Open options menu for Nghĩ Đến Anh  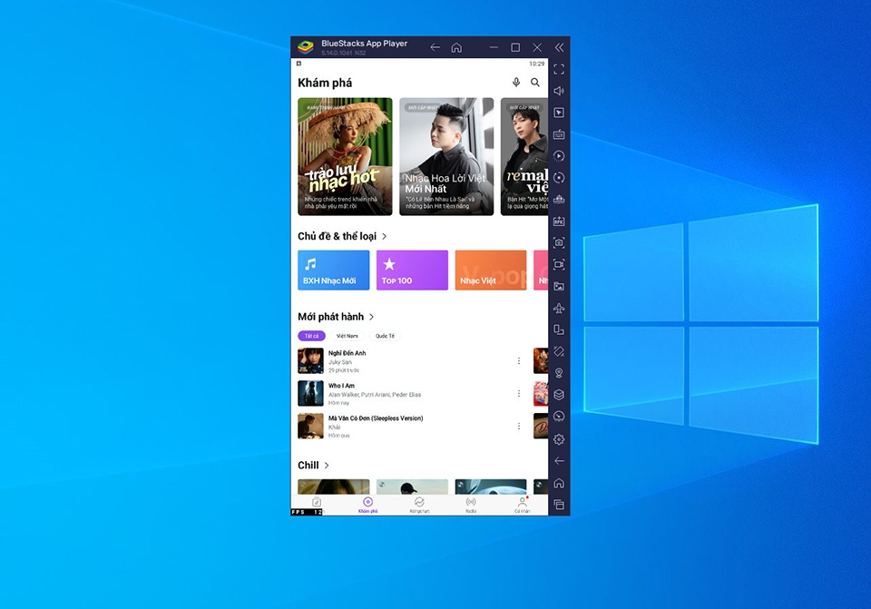(x=519, y=361)
